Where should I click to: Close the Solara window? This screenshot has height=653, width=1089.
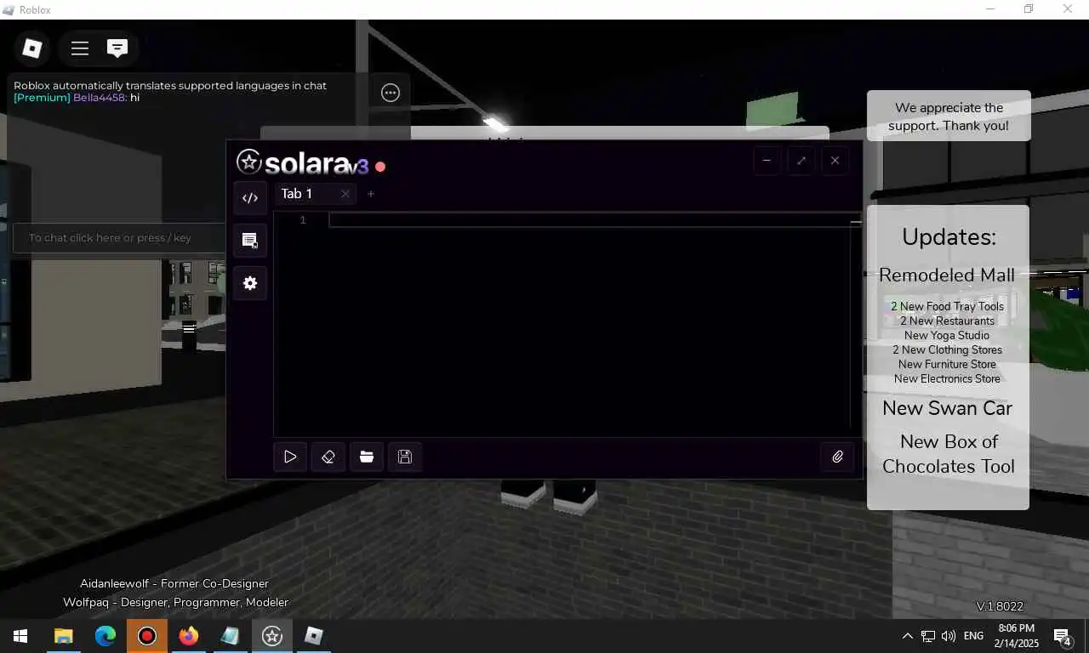(x=835, y=160)
